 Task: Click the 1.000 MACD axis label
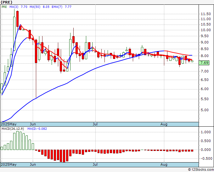coord(206,132)
